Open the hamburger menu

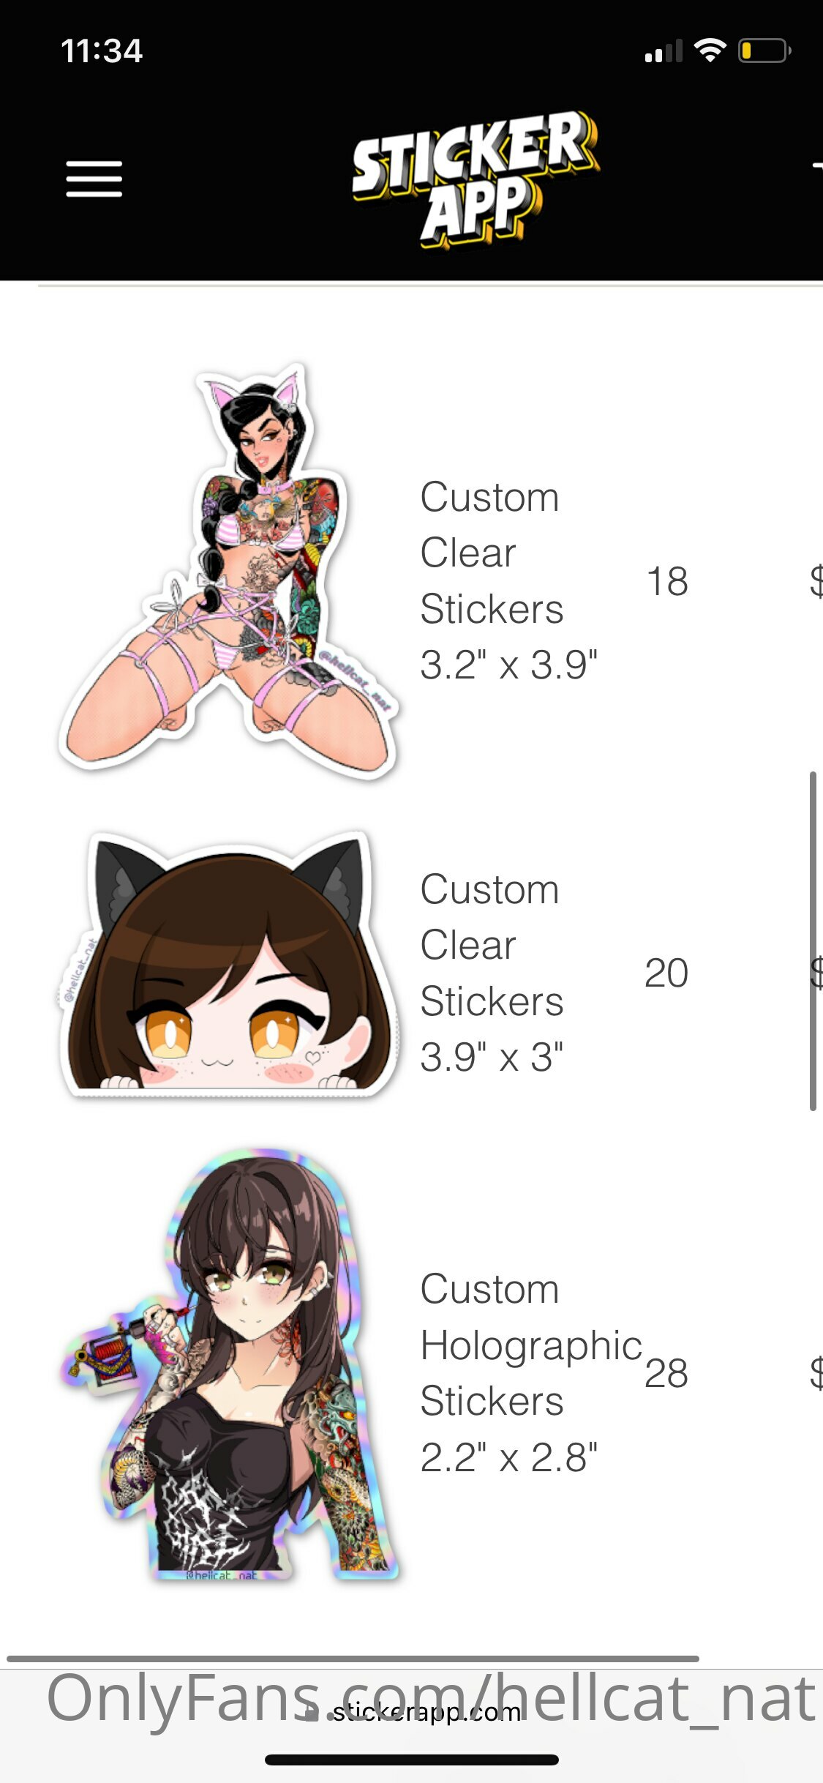tap(94, 179)
